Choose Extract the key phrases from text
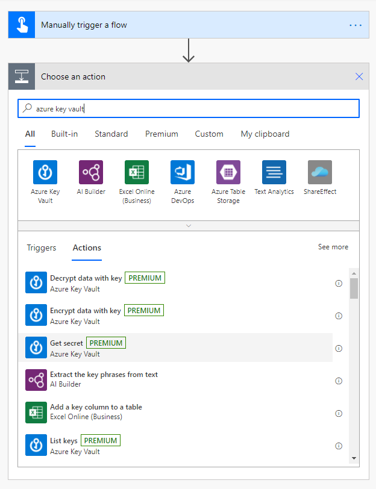 pyautogui.click(x=175, y=380)
